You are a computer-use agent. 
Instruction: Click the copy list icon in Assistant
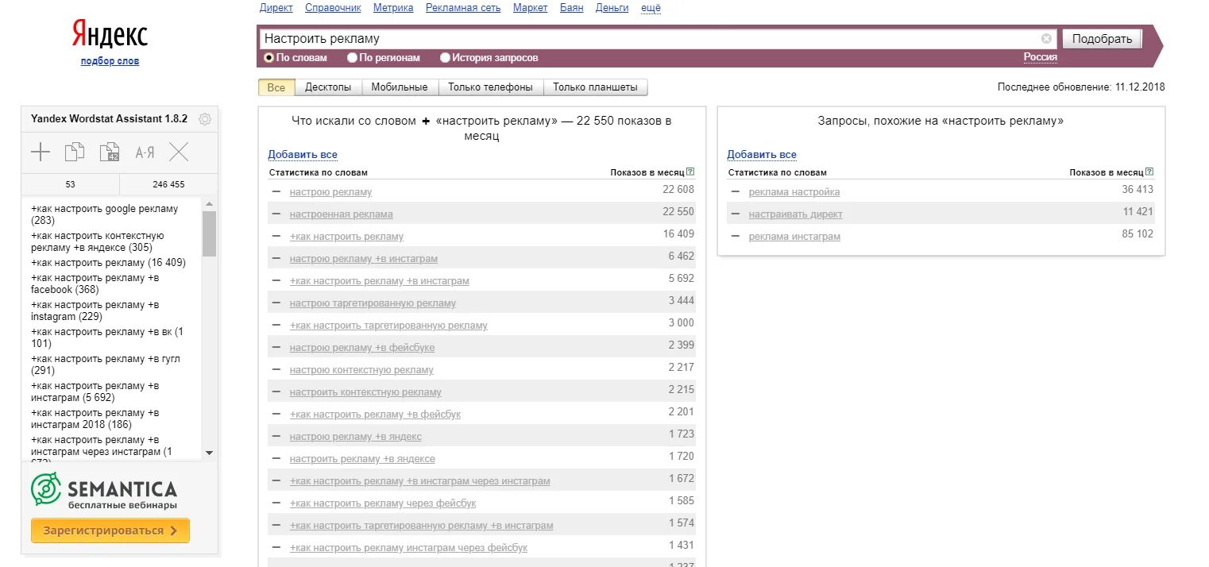point(75,152)
